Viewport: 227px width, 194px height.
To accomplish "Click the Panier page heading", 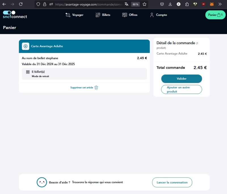I will (10, 27).
